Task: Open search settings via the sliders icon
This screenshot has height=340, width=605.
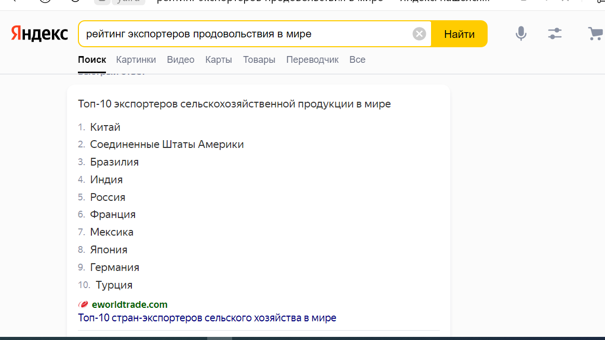Action: (x=555, y=33)
